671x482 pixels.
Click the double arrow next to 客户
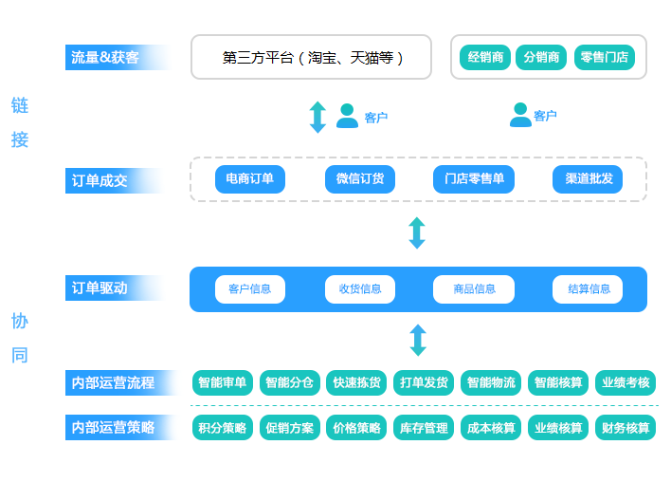coord(317,117)
